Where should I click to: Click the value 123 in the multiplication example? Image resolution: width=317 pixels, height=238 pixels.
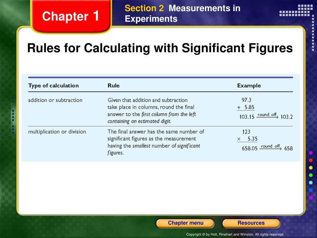click(x=246, y=132)
